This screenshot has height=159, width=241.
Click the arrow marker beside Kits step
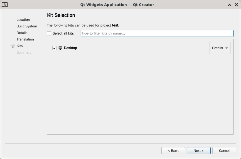click(12, 46)
